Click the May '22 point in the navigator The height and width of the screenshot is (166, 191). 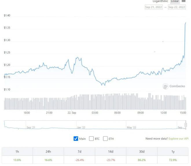pyautogui.click(x=131, y=127)
